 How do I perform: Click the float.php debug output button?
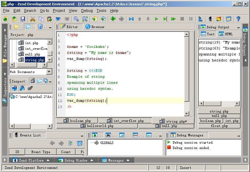tap(219, 126)
